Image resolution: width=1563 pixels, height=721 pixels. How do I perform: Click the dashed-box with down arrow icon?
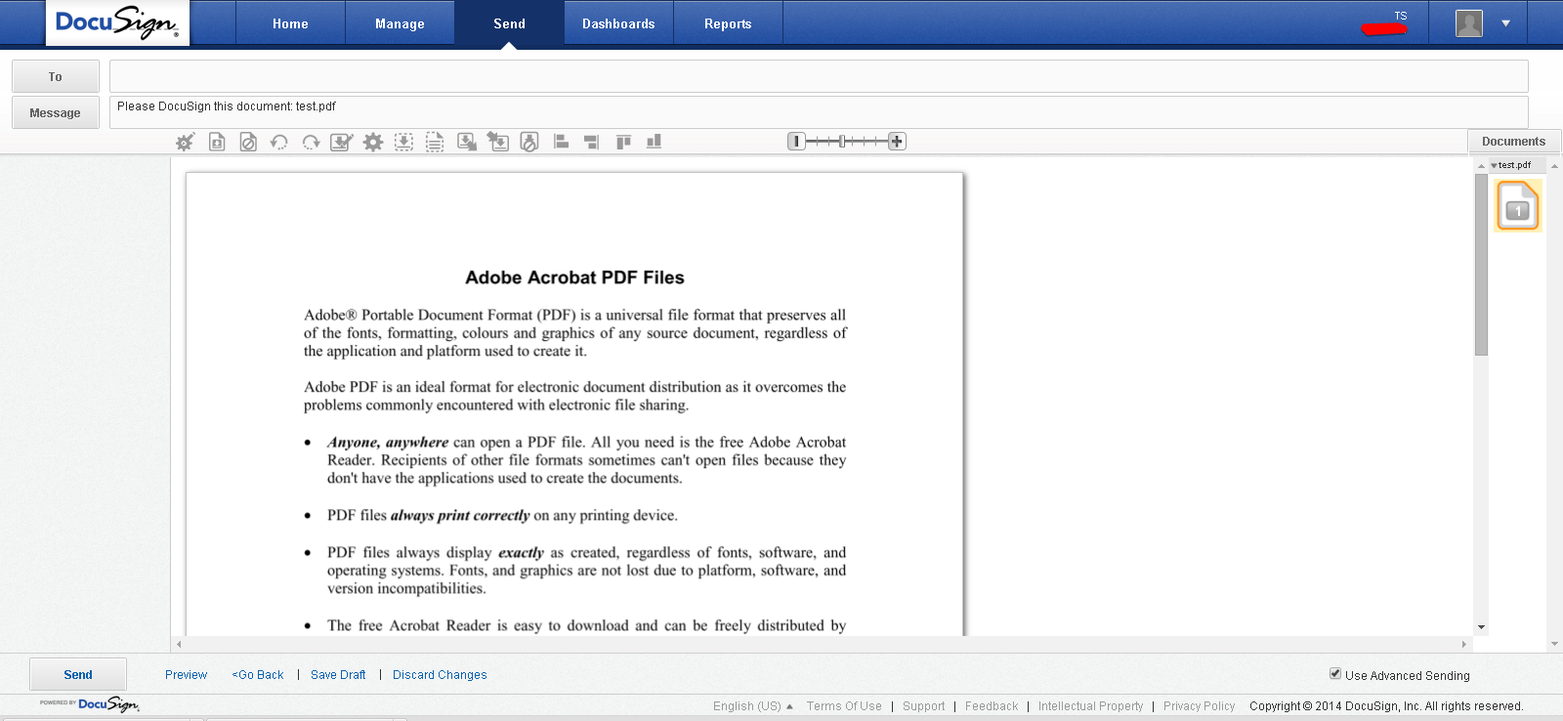coord(403,142)
